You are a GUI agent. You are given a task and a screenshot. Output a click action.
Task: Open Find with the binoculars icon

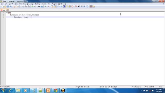tap(39, 6)
